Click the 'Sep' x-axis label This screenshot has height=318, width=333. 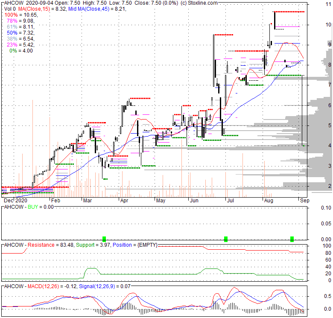[305, 201]
